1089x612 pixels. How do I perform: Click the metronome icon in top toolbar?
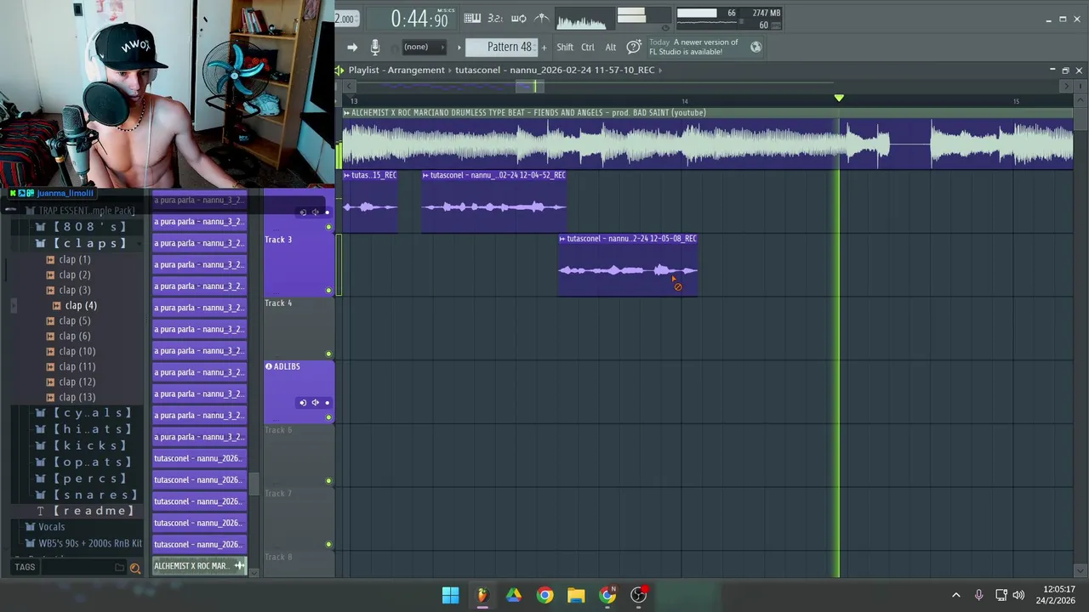coord(541,19)
